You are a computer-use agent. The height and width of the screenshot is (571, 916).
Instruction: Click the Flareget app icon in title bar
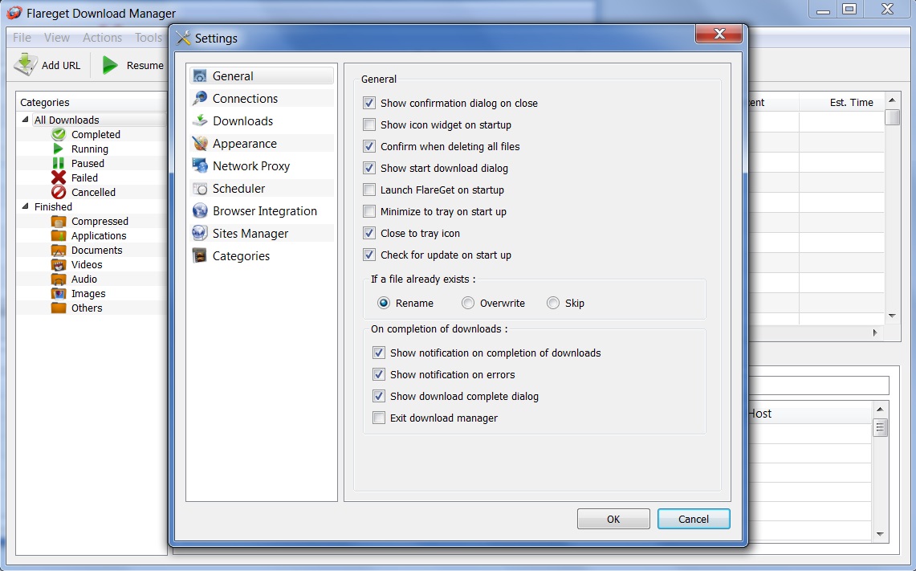click(x=14, y=12)
